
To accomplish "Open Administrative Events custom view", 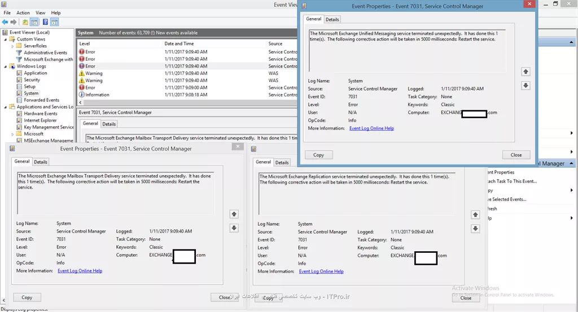I will [45, 52].
